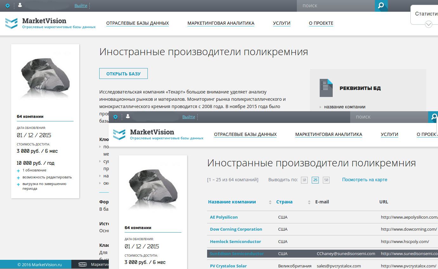The height and width of the screenshot is (269, 438).
Task: Click the E-mail column header
Action: tap(322, 202)
